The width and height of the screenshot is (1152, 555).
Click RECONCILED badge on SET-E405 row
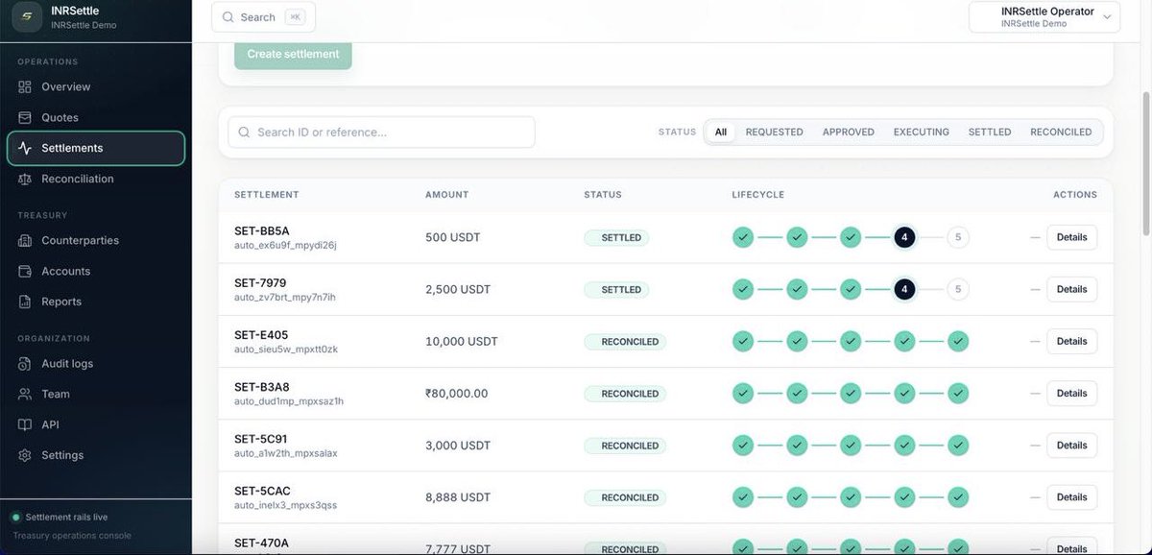point(625,341)
